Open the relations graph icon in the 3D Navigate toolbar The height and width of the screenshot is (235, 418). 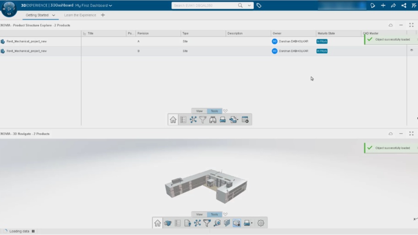point(197,223)
